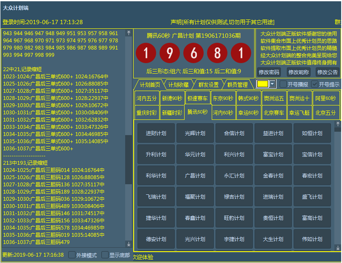This screenshot has width=342, height=263.
Task: Click the first red ball number 1
Action: pos(146,53)
